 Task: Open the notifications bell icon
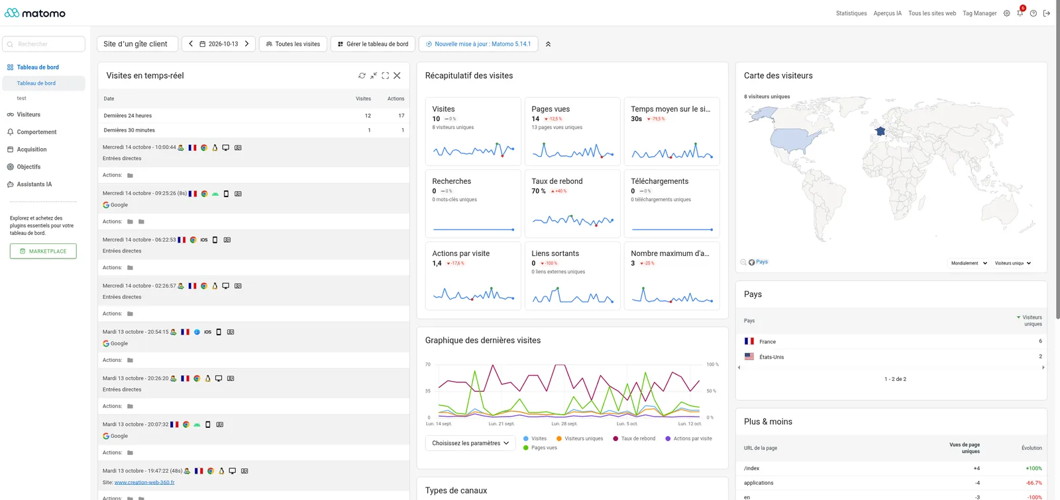click(1020, 13)
